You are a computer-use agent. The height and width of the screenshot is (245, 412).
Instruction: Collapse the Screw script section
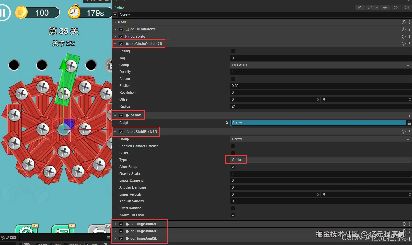pos(115,115)
